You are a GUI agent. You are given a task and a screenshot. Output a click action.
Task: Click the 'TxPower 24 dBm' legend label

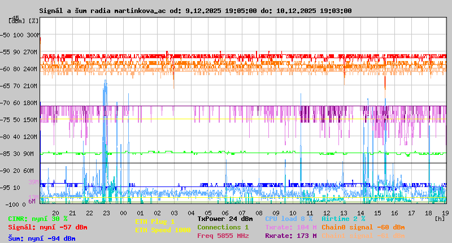(225, 219)
